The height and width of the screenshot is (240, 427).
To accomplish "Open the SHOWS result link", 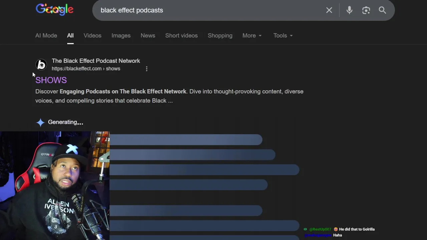I will (51, 80).
